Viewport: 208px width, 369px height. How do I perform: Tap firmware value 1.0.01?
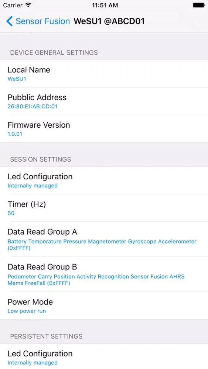tap(15, 134)
